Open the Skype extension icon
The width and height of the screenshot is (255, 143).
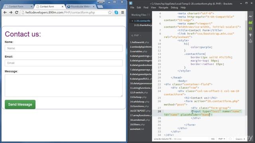(x=116, y=12)
